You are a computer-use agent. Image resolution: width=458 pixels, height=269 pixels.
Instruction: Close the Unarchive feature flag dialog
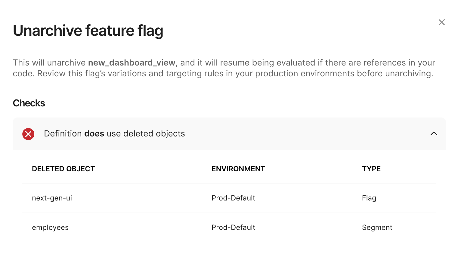click(x=441, y=22)
